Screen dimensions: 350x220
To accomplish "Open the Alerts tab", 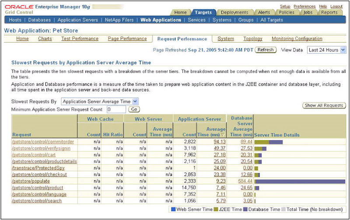I will [x=264, y=13].
